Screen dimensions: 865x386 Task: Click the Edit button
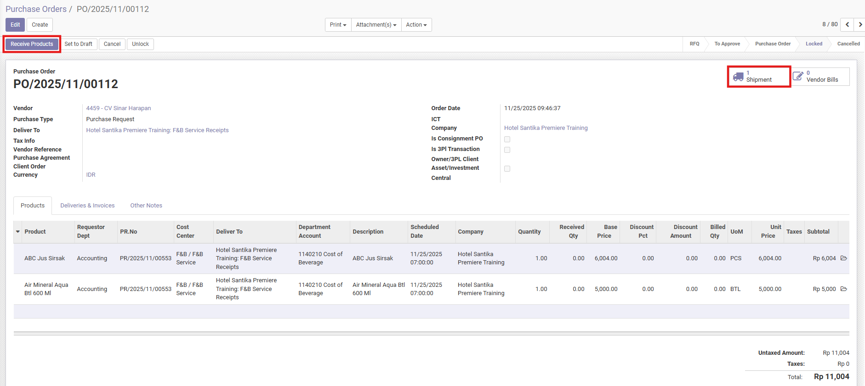[15, 25]
